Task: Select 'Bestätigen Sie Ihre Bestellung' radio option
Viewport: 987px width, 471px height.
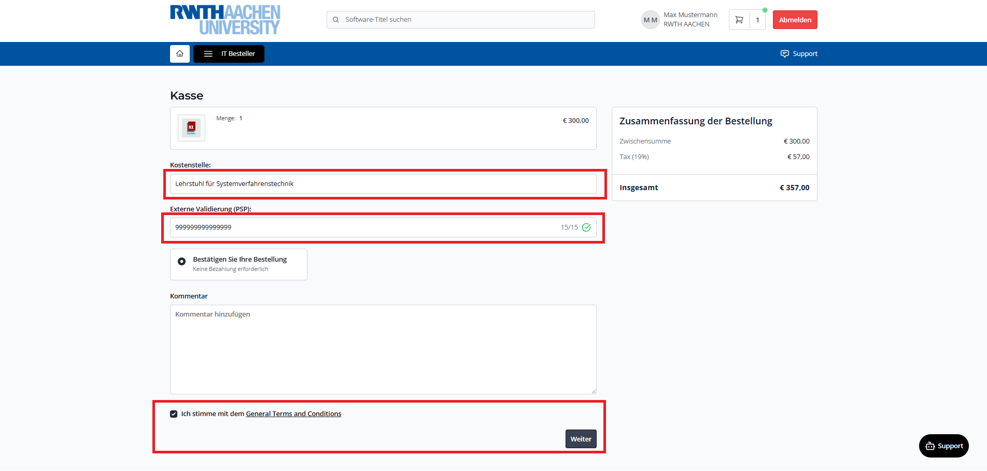Action: click(x=181, y=262)
